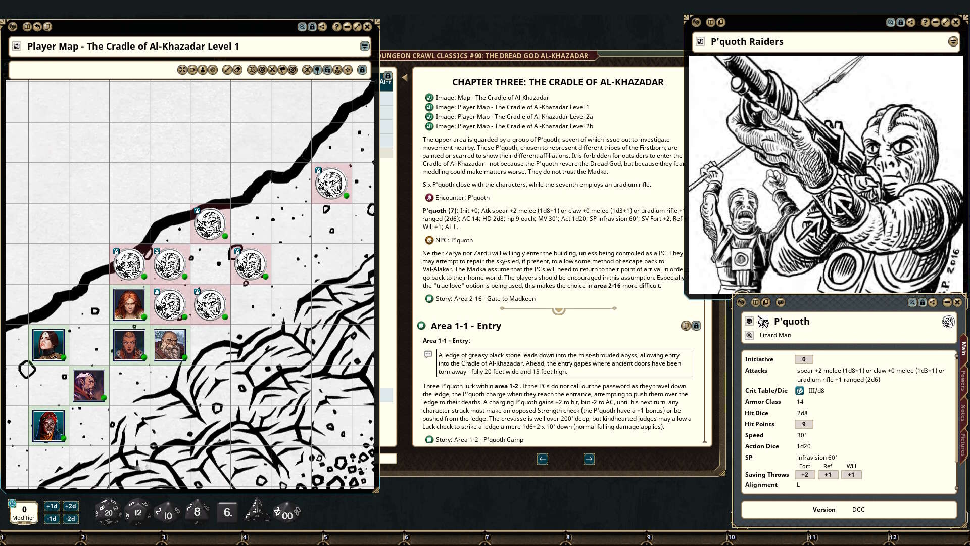The height and width of the screenshot is (546, 970).
Task: Open link Player Map Level 2a image
Action: pos(509,117)
